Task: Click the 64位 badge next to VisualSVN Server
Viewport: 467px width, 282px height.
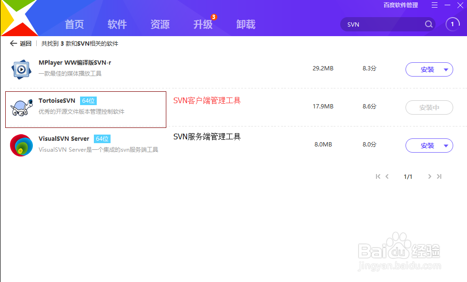Action: (102, 139)
